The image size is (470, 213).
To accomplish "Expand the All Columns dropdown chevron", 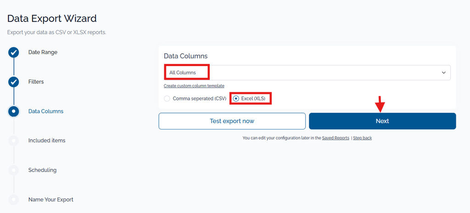I will click(x=444, y=73).
